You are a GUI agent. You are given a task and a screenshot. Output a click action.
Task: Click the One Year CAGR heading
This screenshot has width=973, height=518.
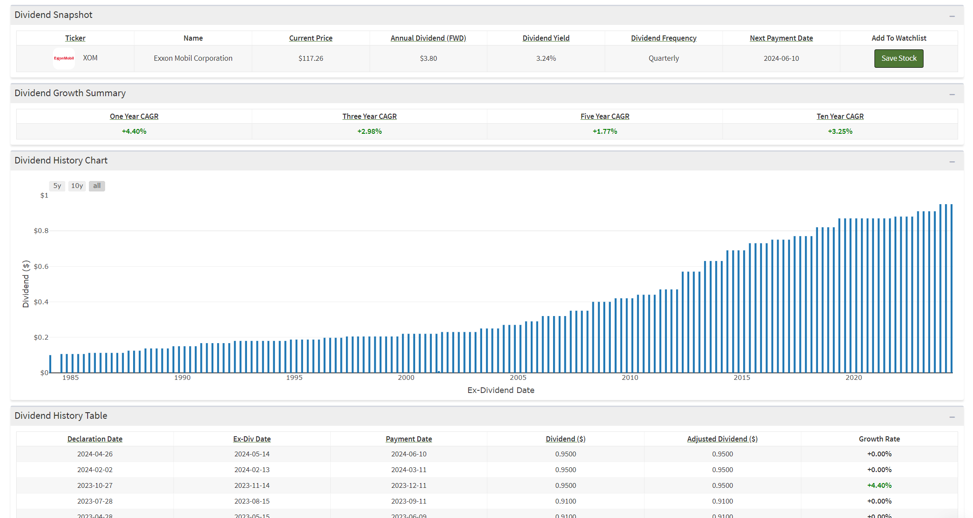point(134,116)
